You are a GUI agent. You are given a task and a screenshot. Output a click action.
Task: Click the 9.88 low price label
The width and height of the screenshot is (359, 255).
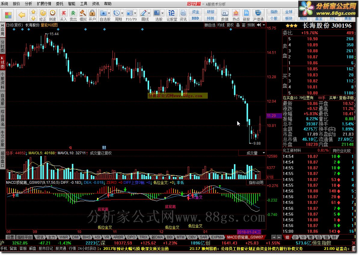pyautogui.click(x=257, y=143)
